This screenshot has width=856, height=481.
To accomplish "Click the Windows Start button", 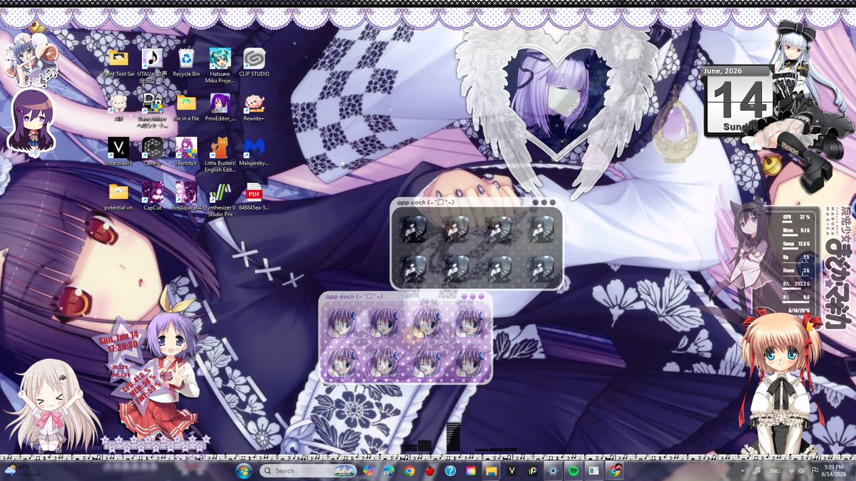I will coord(243,471).
